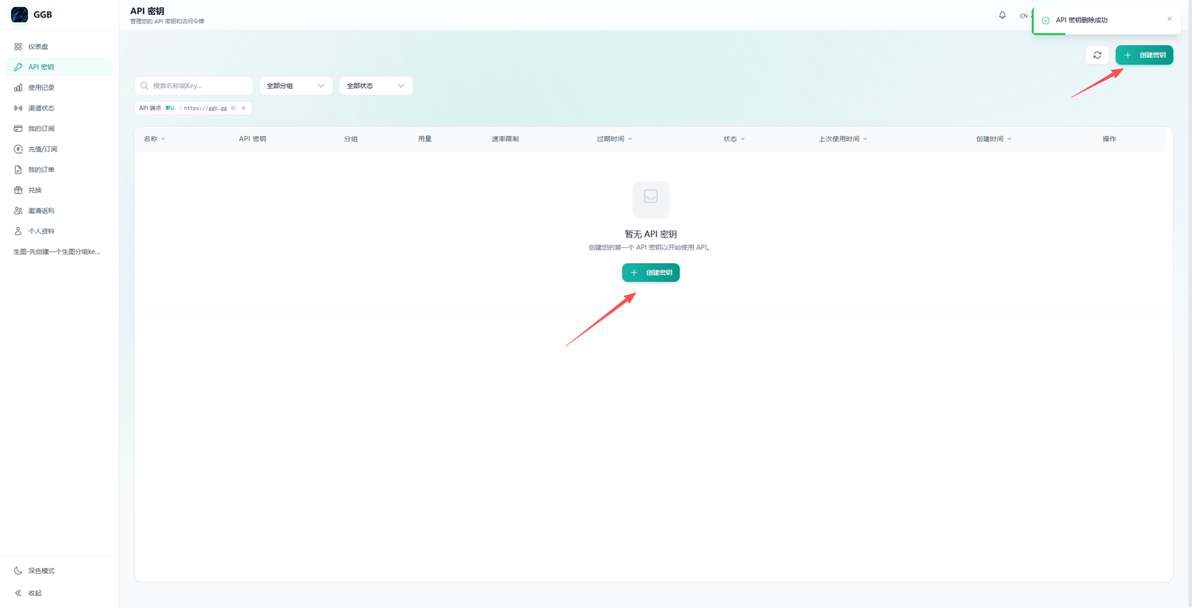Select API 密钥 in the sidebar

59,67
